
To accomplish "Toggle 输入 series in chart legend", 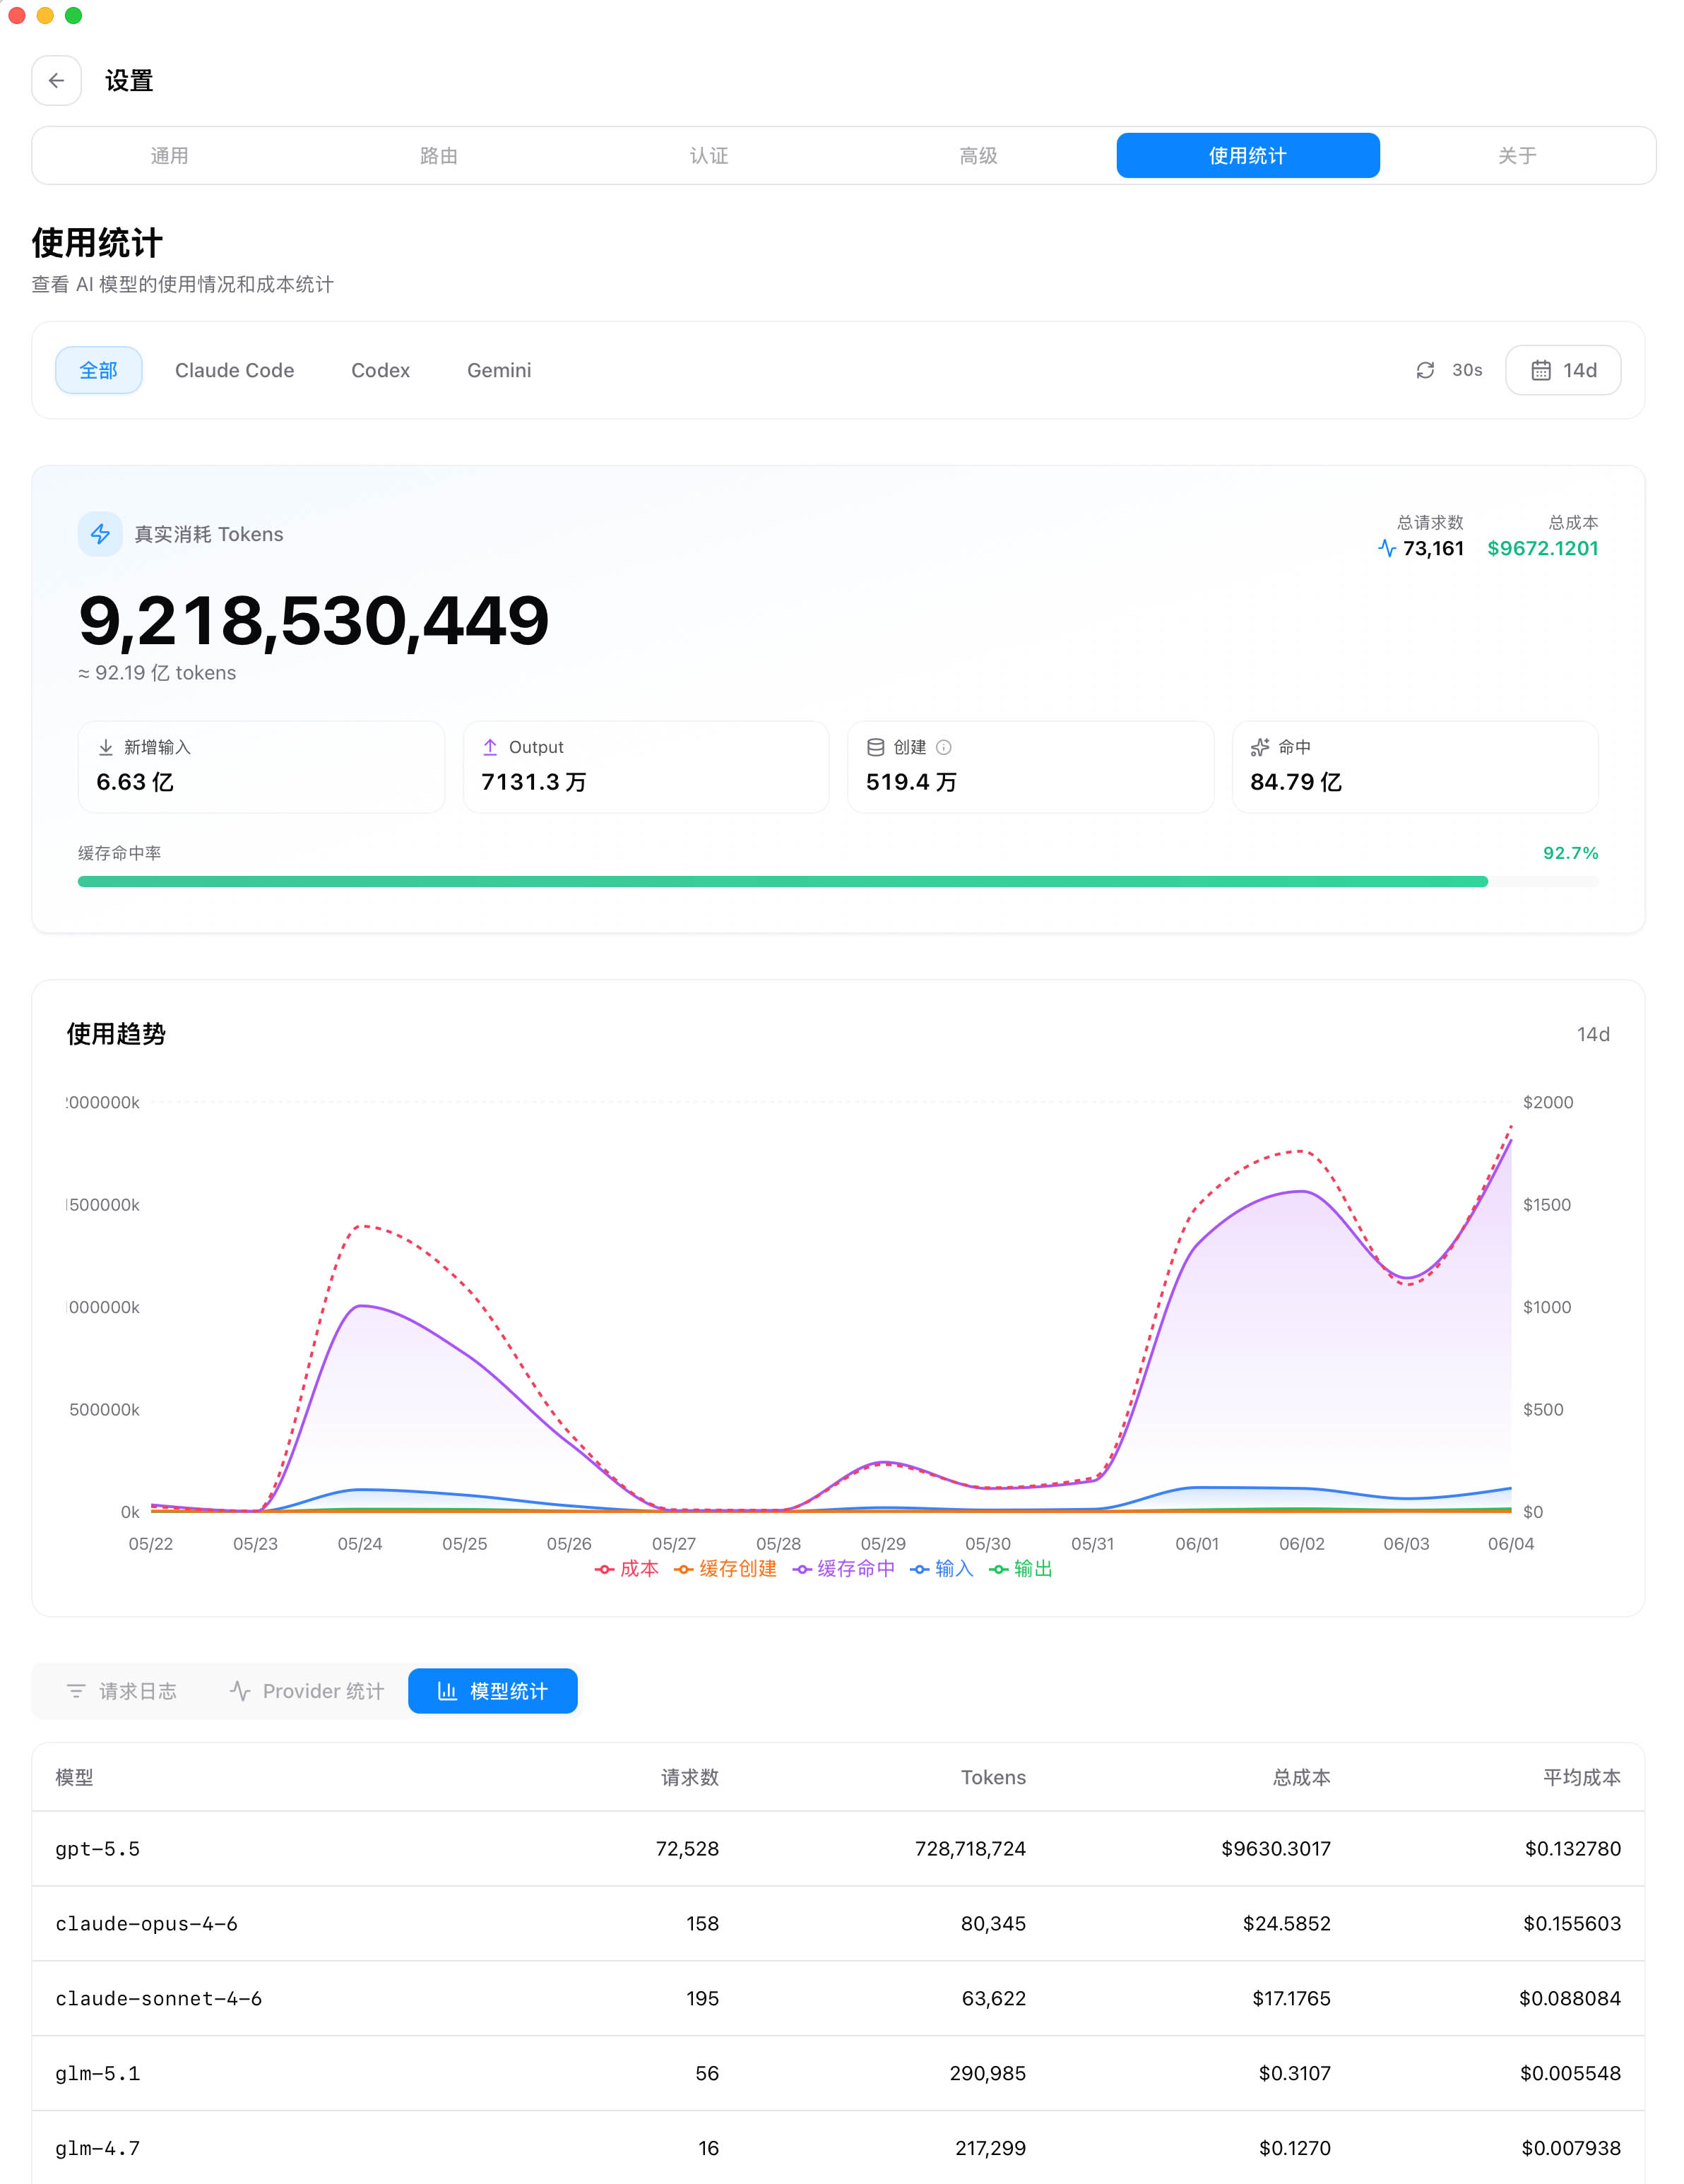I will (941, 1569).
